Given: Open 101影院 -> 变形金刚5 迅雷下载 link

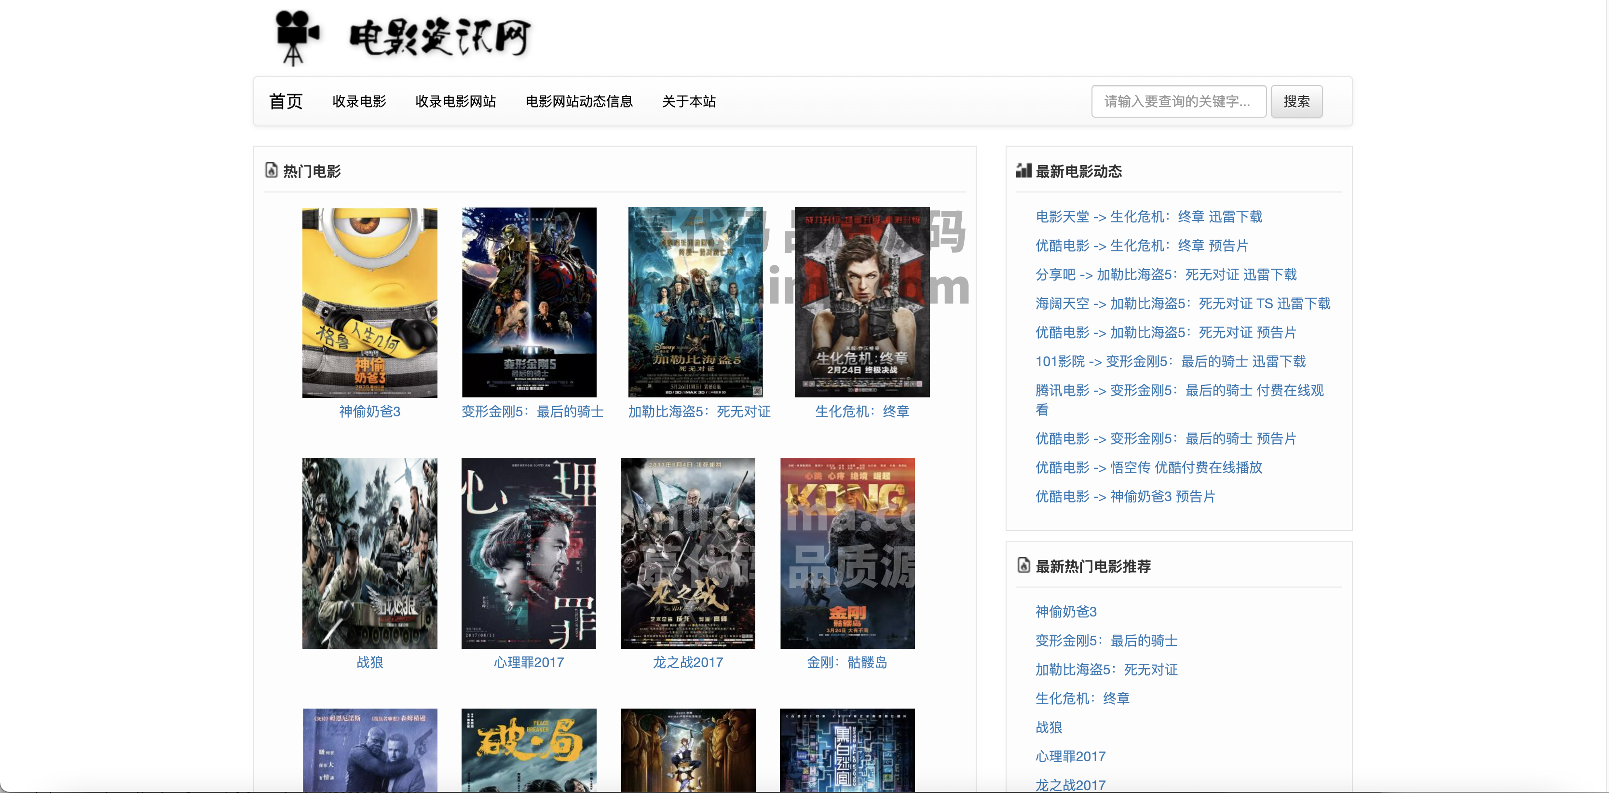Looking at the screenshot, I should coord(1171,361).
